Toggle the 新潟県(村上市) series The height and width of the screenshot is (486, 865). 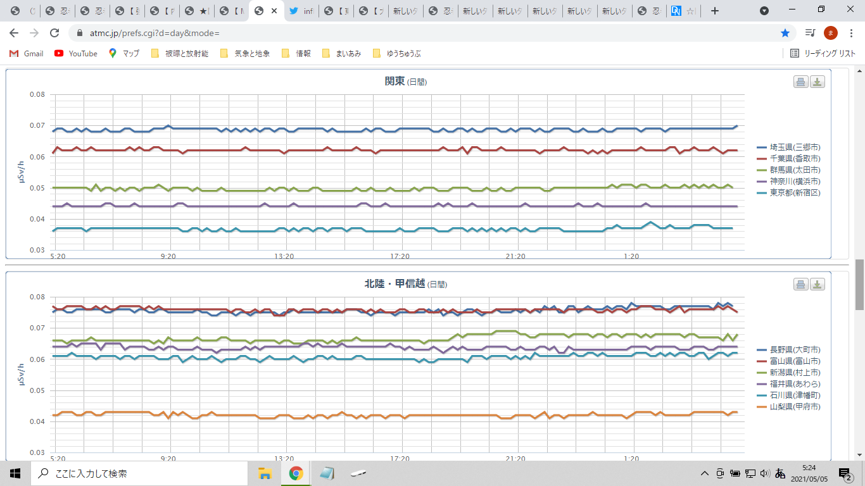coord(788,373)
